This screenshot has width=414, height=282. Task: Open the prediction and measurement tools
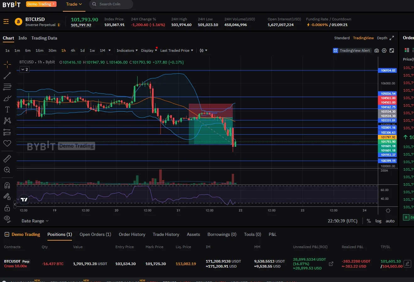[7, 132]
